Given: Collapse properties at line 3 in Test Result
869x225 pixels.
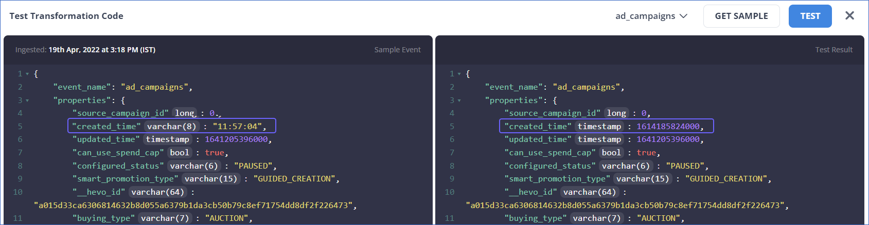Looking at the screenshot, I should click(459, 100).
